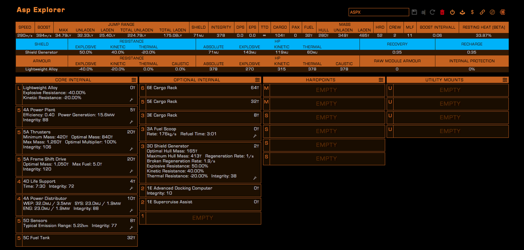Click the 290m/s speed value
The height and width of the screenshot is (250, 524).
[25, 36]
